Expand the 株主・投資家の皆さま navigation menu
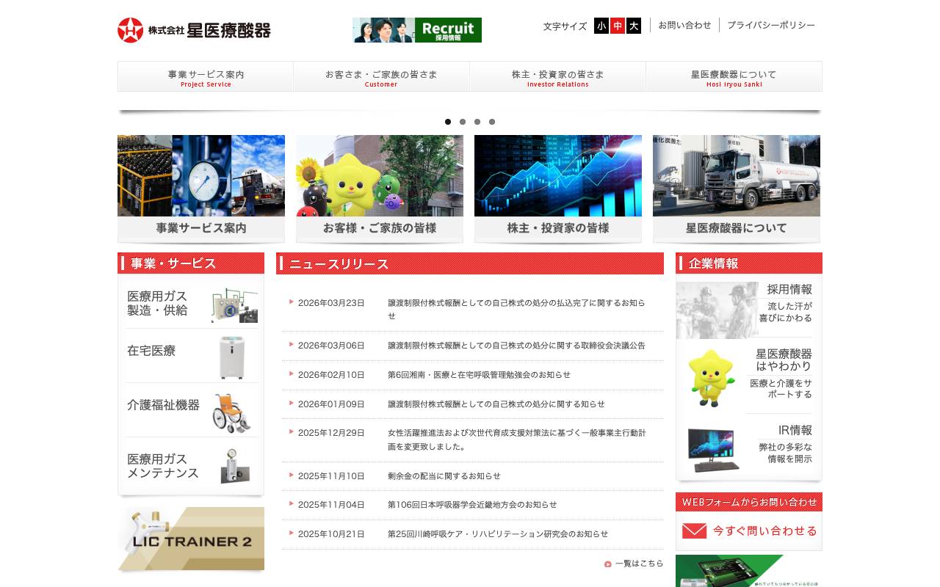940x587 pixels. [x=557, y=76]
